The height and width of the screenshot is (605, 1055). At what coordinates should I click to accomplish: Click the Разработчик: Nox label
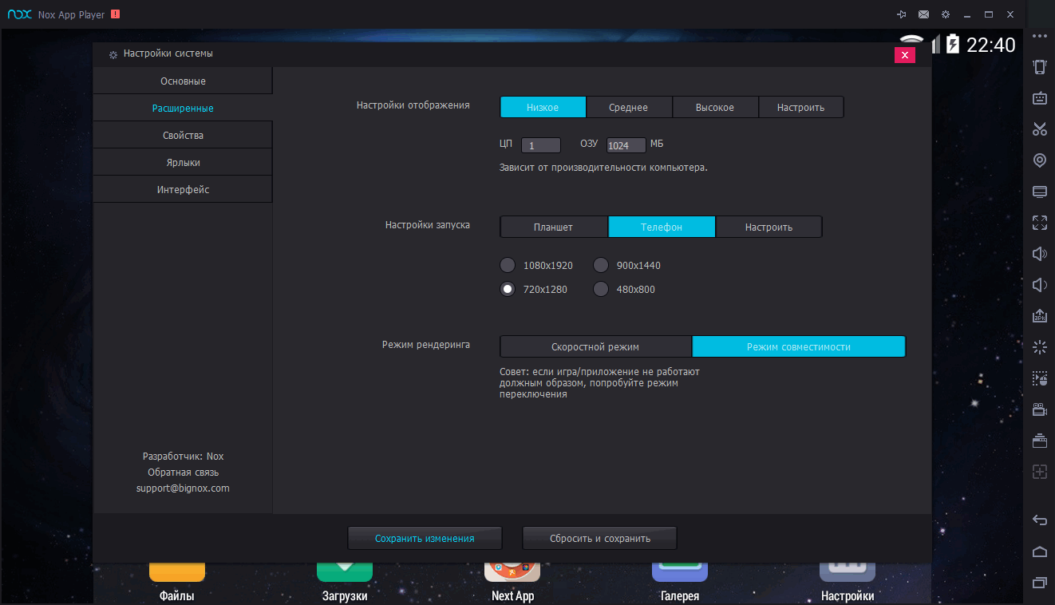pos(183,456)
